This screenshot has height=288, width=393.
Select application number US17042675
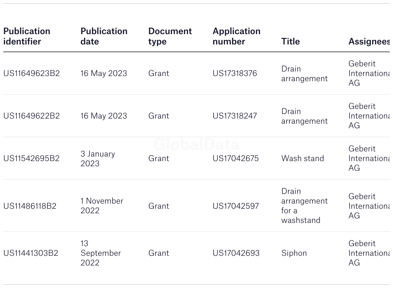click(235, 158)
